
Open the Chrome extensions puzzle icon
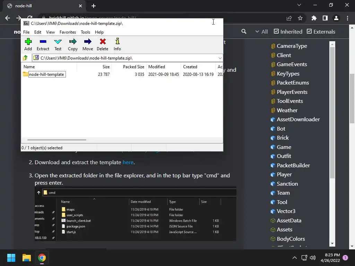pos(314,18)
